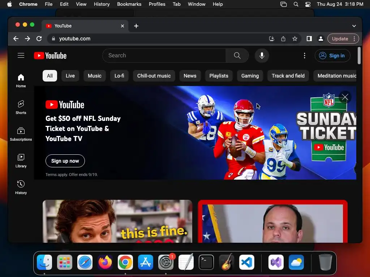Screen dimensions: 370x277
Task: Select the Live filter chip
Action: [70, 76]
